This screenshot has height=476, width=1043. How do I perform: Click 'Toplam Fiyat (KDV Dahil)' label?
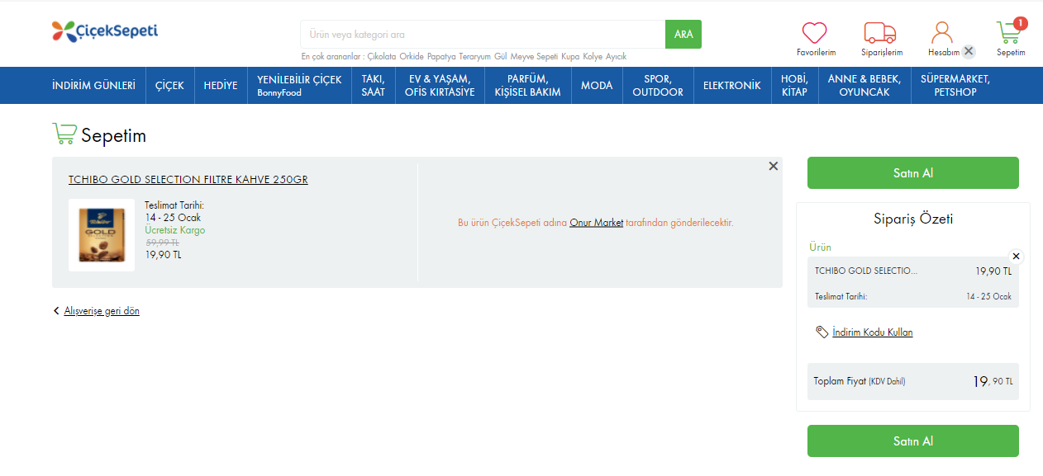[860, 381]
